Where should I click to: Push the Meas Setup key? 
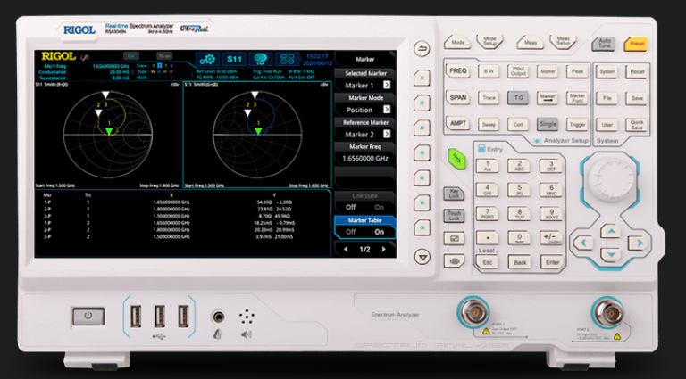pos(563,42)
